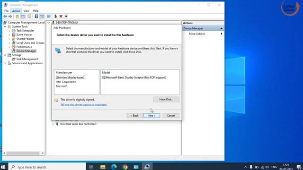Cancel the Add Hardware wizard

pyautogui.click(x=171, y=116)
